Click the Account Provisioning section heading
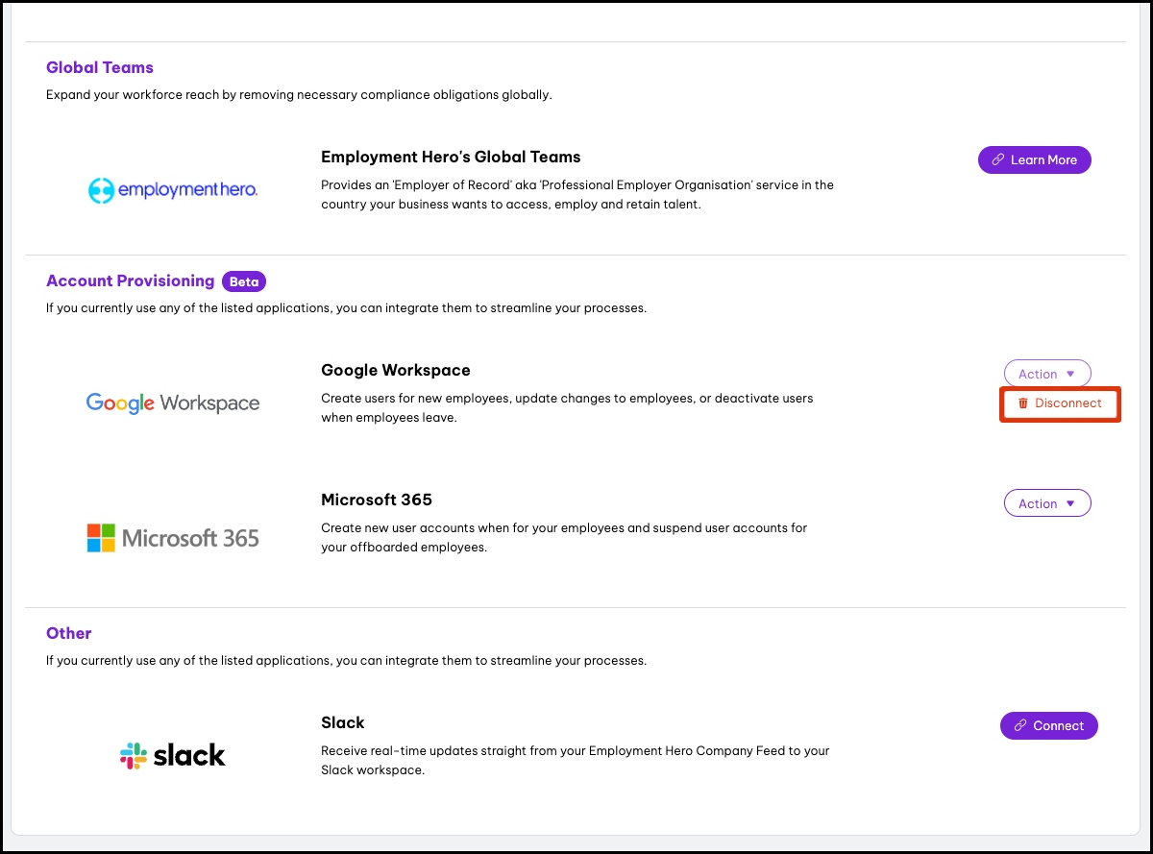 coord(130,281)
